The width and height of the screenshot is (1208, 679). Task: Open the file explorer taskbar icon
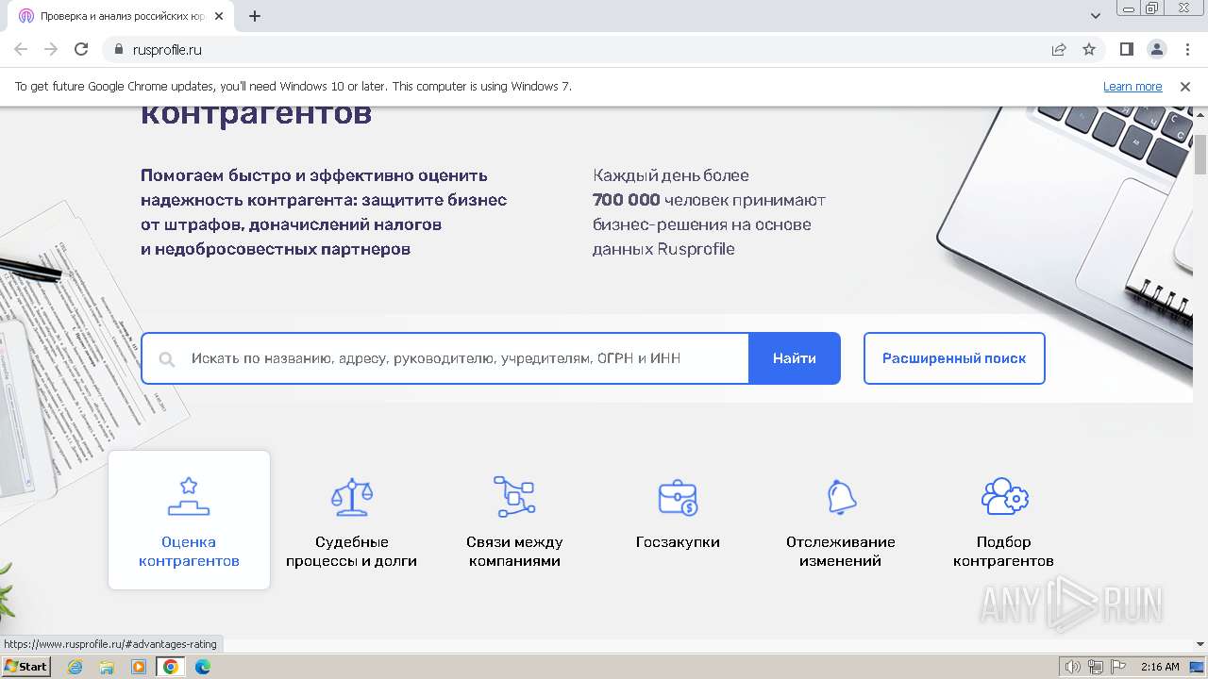point(107,667)
